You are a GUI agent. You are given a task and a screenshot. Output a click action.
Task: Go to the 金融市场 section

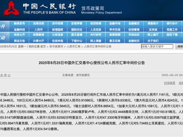click(115, 23)
